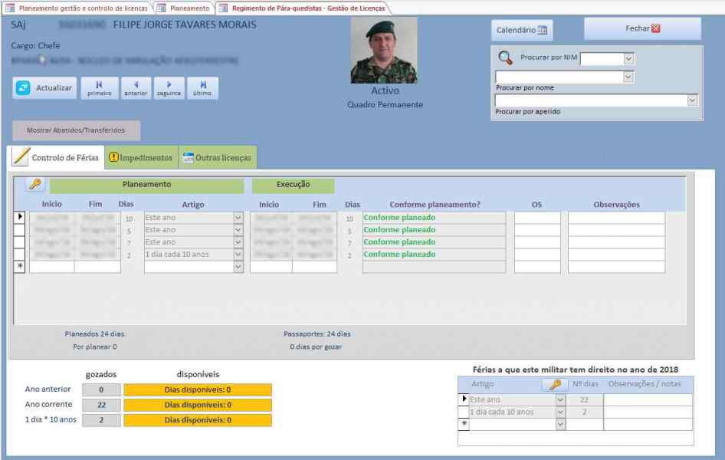Click the Actualizar refresh button

coord(44,88)
